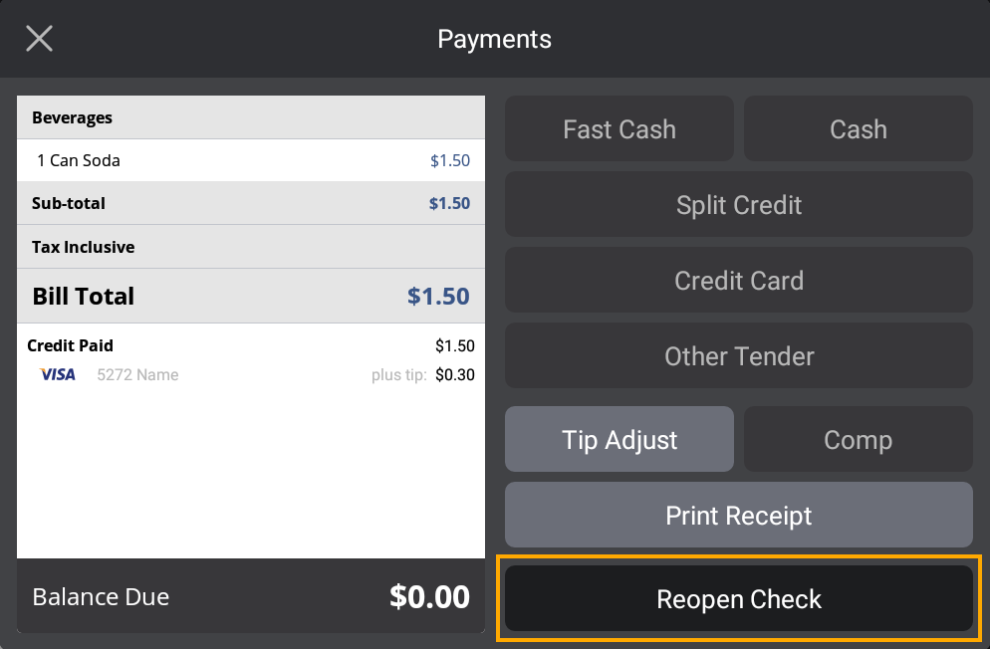Click the Beverages category header
The image size is (990, 649).
click(x=250, y=117)
